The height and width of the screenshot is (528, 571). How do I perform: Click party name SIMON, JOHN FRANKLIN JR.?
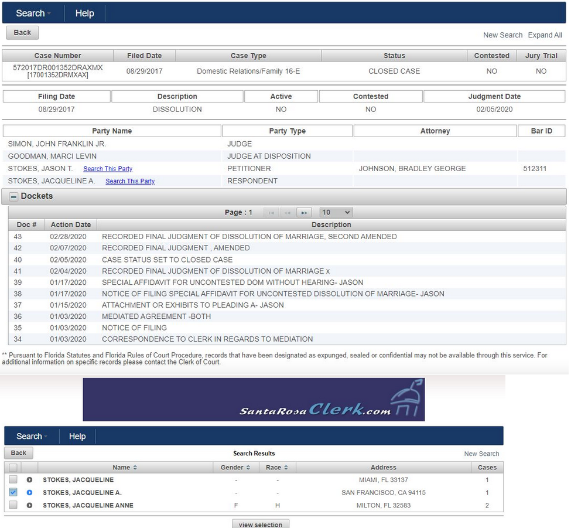coord(57,144)
